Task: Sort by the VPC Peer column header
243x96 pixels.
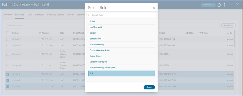Action: point(204,33)
